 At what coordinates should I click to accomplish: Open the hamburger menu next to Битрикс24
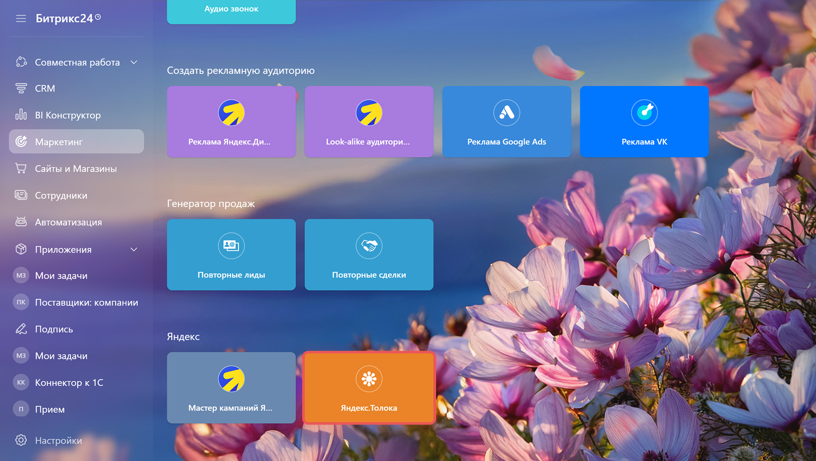[21, 18]
